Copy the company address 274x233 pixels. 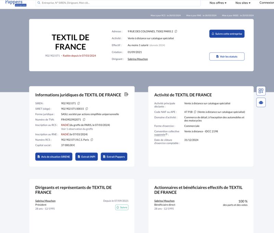[176, 31]
